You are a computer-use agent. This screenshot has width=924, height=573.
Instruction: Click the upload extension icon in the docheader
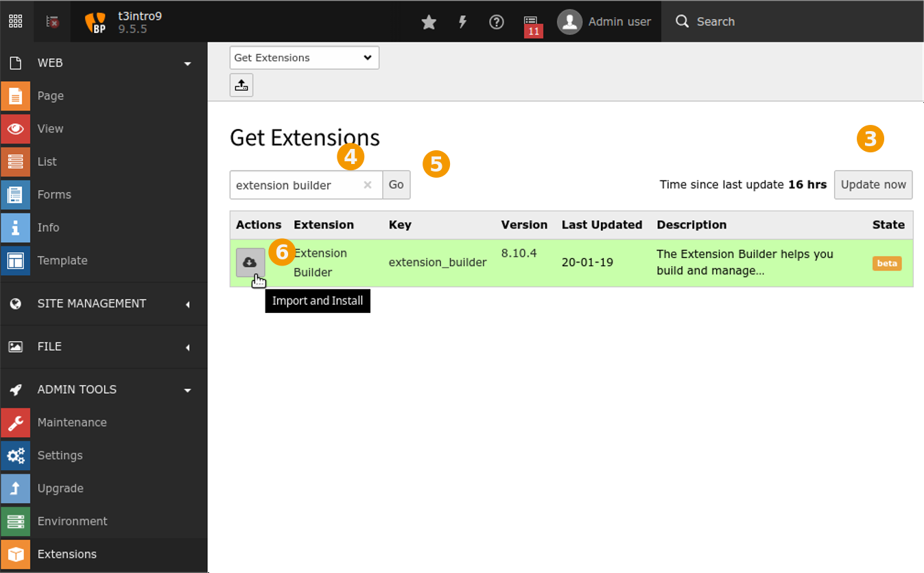pos(241,84)
